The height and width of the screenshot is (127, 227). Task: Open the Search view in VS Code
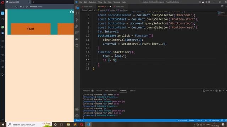[x=77, y=13]
